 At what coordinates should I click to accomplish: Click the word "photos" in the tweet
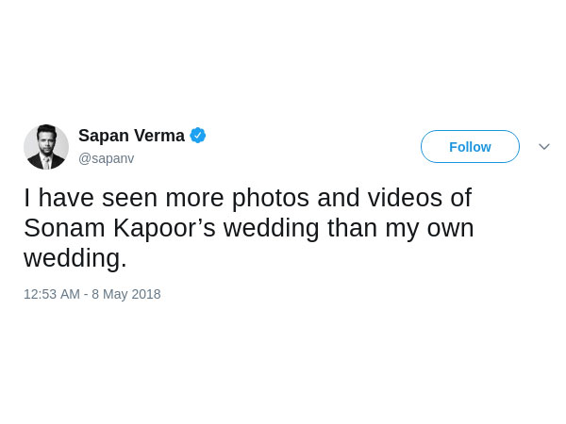point(273,198)
